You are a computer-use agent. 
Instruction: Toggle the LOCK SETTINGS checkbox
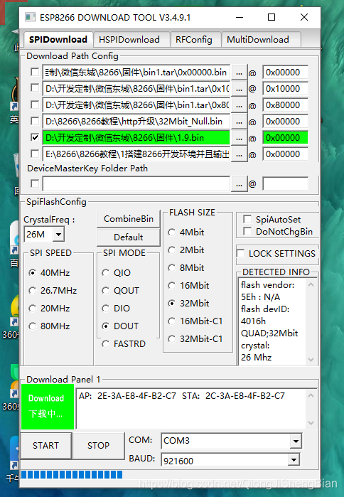coord(241,253)
